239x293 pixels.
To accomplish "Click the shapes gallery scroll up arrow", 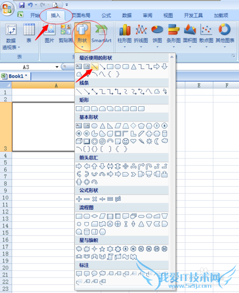I will click(172, 57).
